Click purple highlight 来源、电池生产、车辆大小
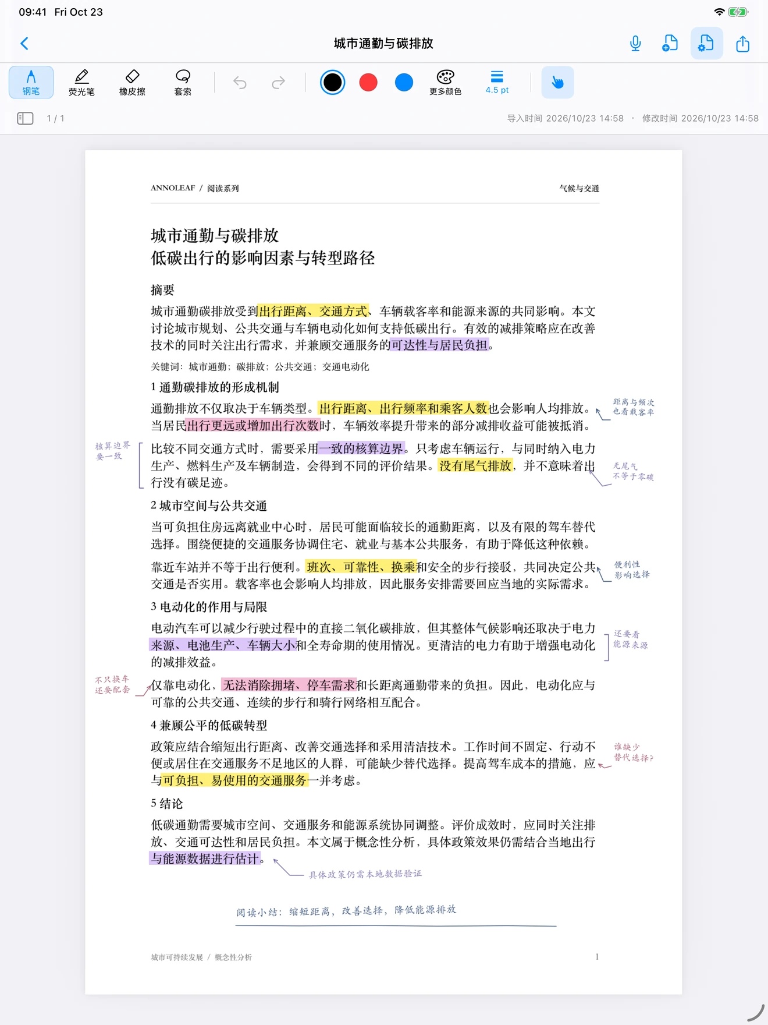The height and width of the screenshot is (1025, 768). [x=223, y=645]
